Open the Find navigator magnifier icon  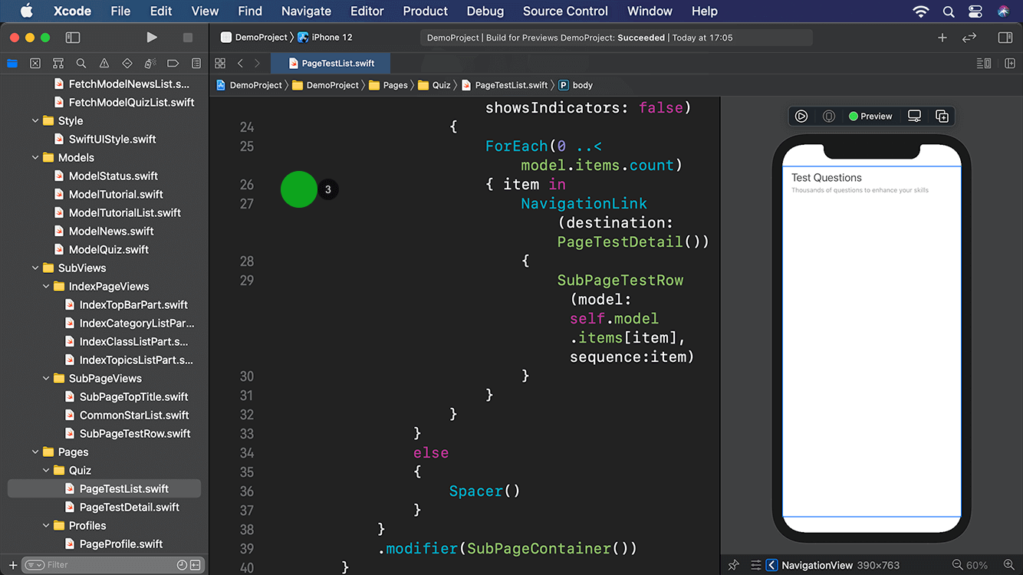coord(81,63)
